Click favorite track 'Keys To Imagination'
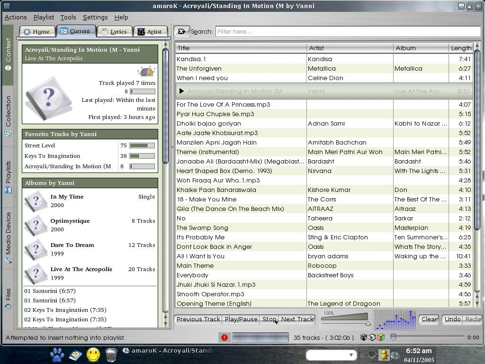This screenshot has width=485, height=364. 52,155
